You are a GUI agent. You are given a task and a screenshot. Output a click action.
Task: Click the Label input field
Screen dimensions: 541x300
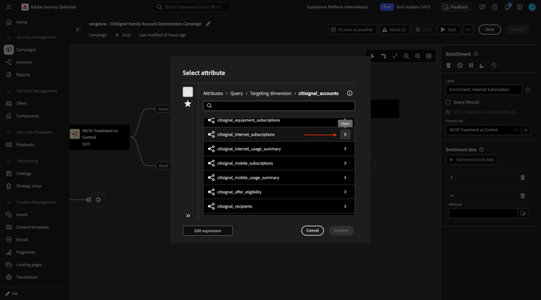coord(484,89)
